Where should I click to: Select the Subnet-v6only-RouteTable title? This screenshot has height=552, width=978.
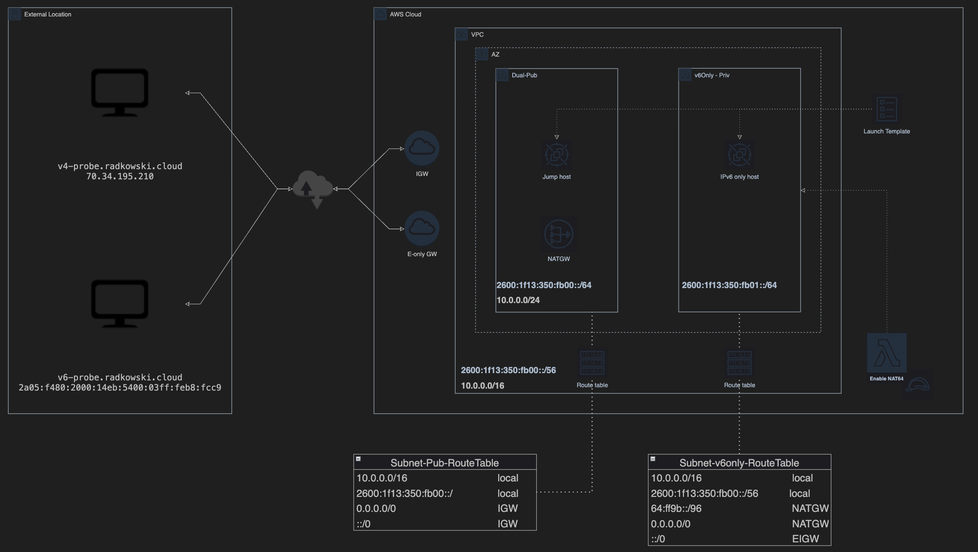coord(739,463)
